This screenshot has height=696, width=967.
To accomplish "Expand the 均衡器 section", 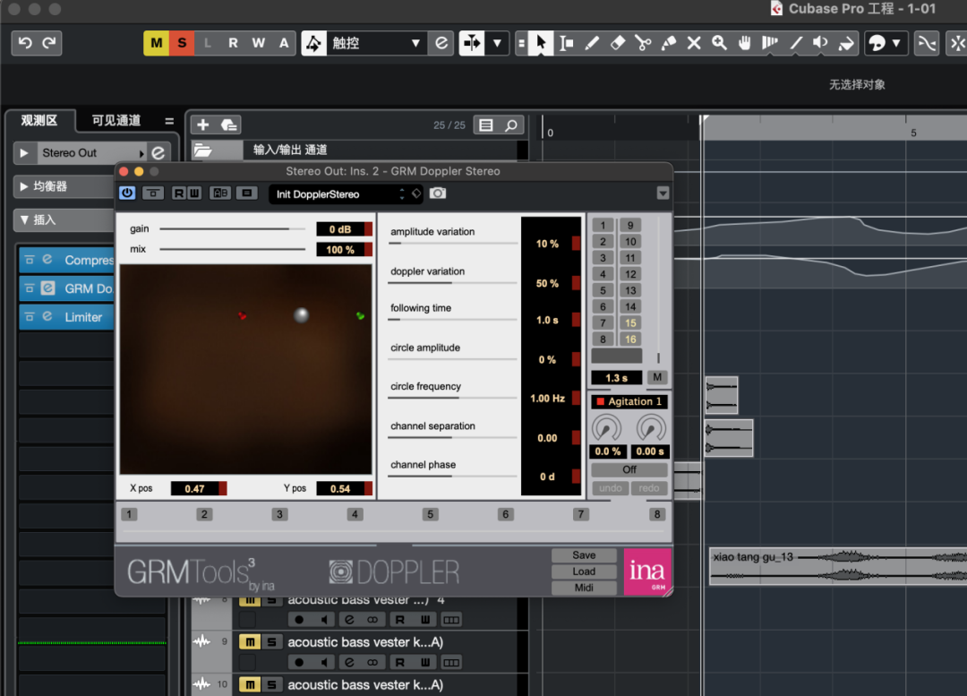I will coord(23,186).
